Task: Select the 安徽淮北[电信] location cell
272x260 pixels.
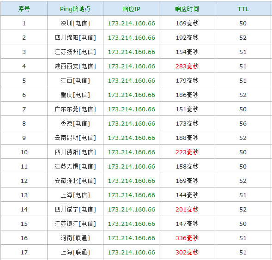Action: (75, 181)
